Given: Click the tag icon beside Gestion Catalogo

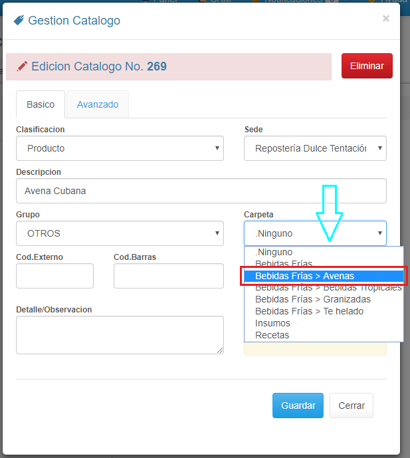Looking at the screenshot, I should point(19,21).
